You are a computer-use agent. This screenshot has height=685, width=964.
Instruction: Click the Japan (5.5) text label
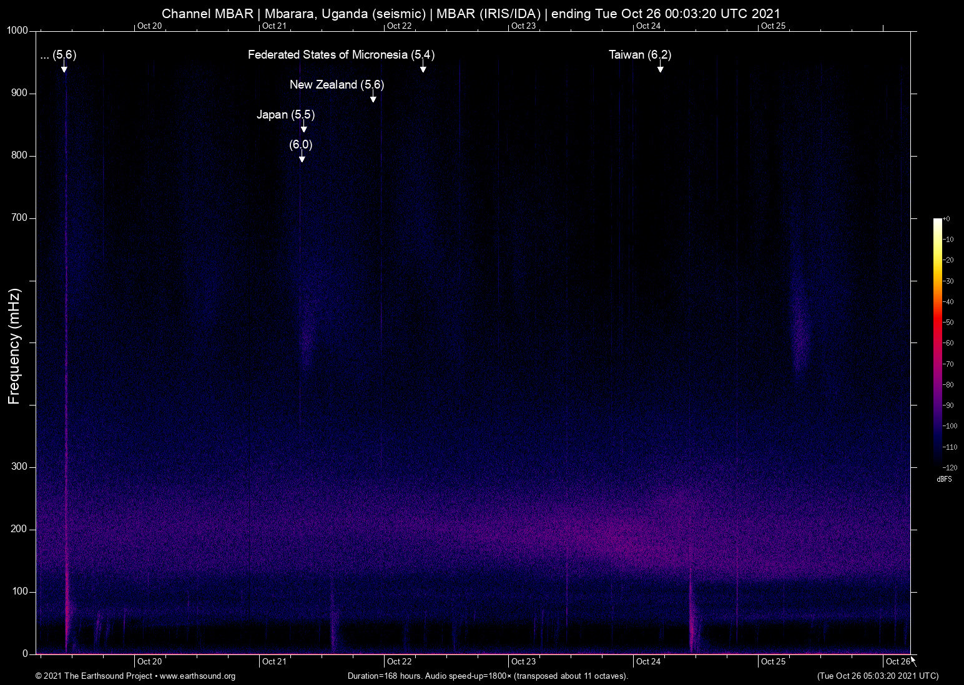pos(285,115)
